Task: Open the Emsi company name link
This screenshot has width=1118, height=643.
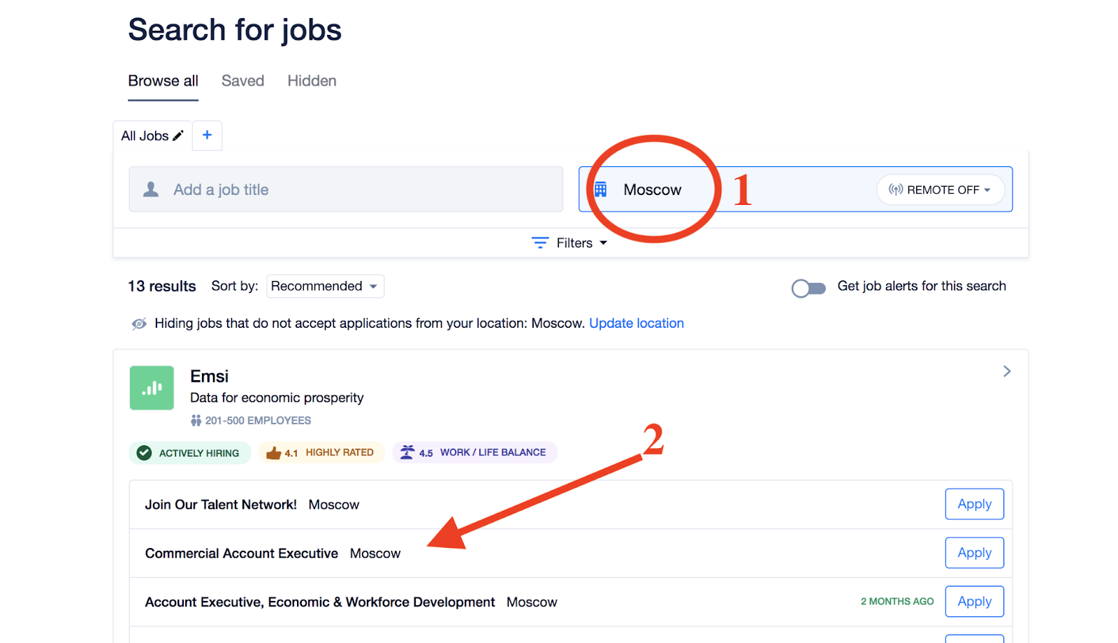Action: (x=209, y=376)
